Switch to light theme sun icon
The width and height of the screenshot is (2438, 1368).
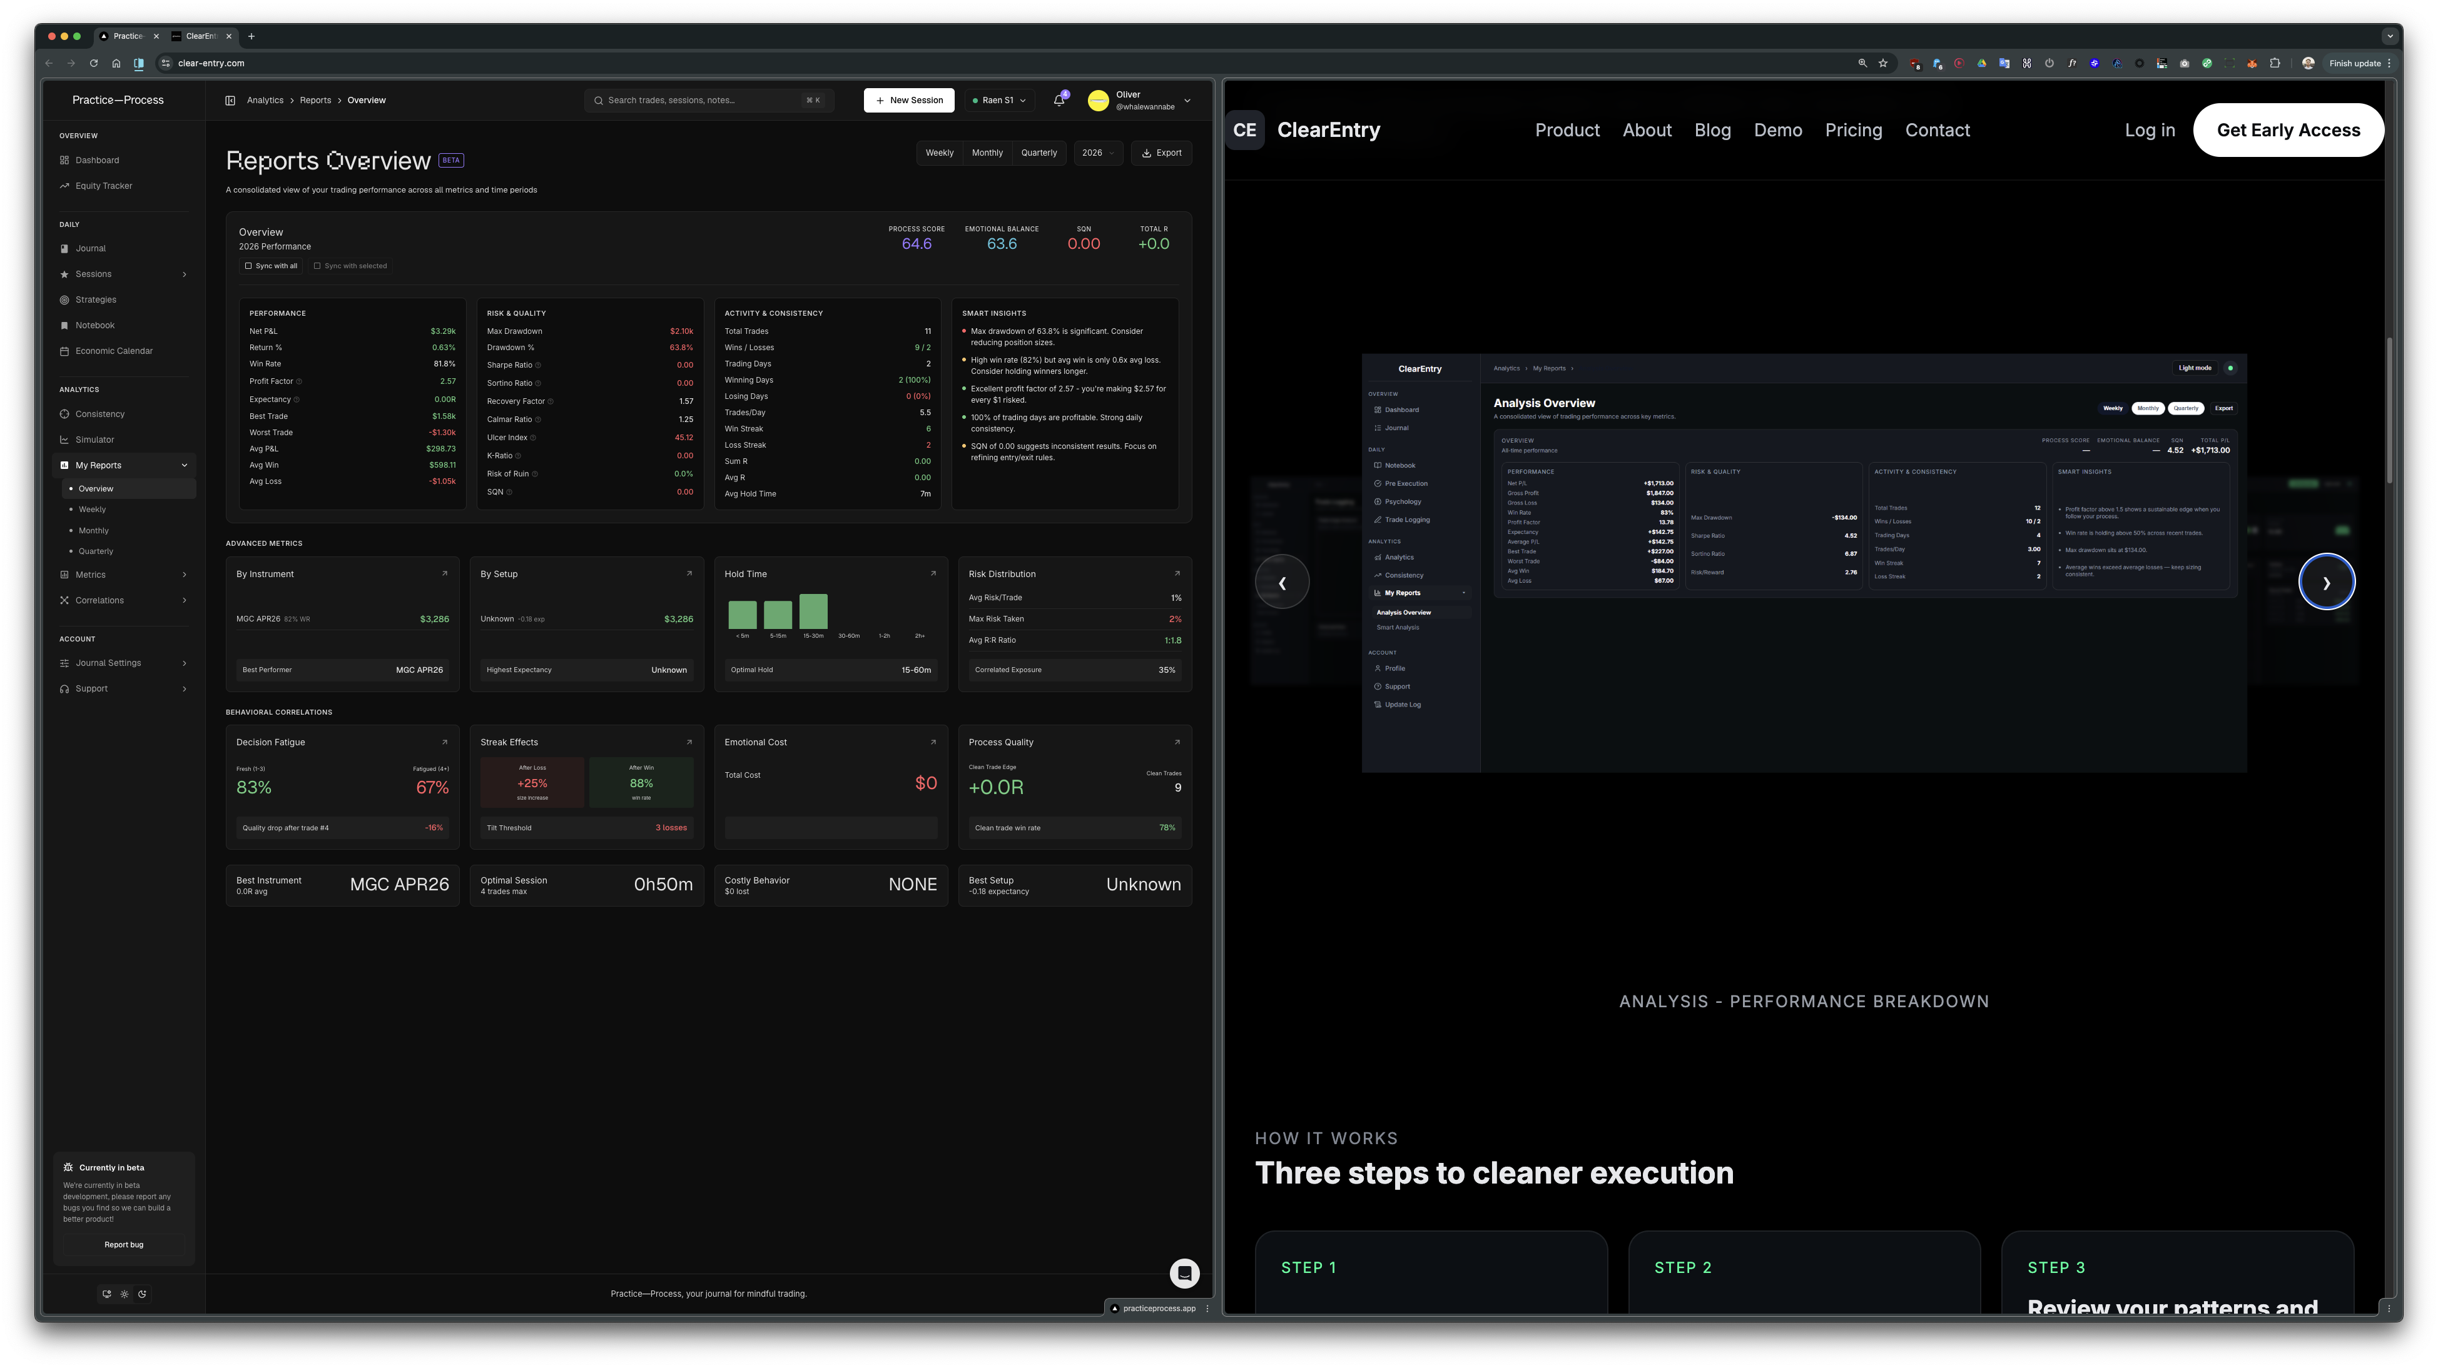[x=124, y=1294]
